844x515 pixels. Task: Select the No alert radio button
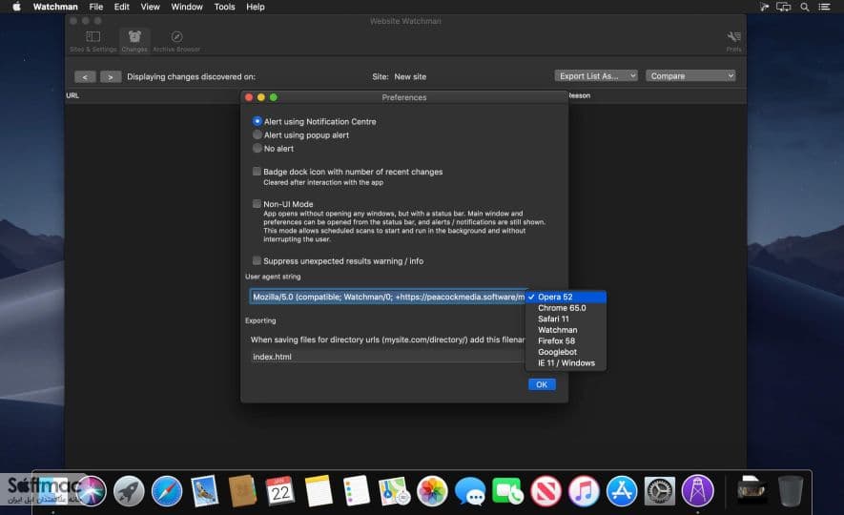point(257,148)
